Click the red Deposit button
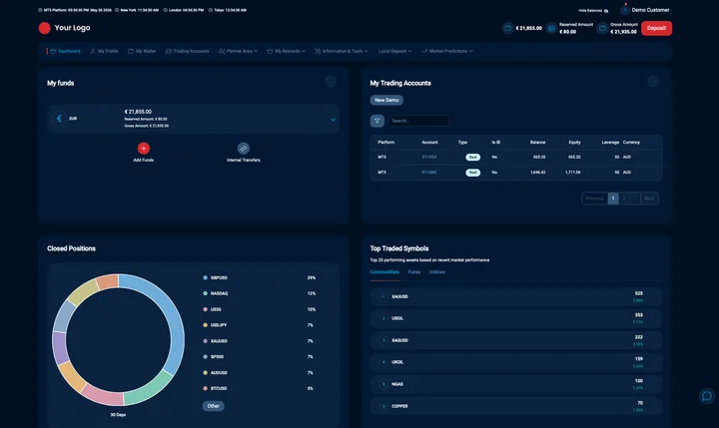Screen dimensions: 719x428 point(657,28)
